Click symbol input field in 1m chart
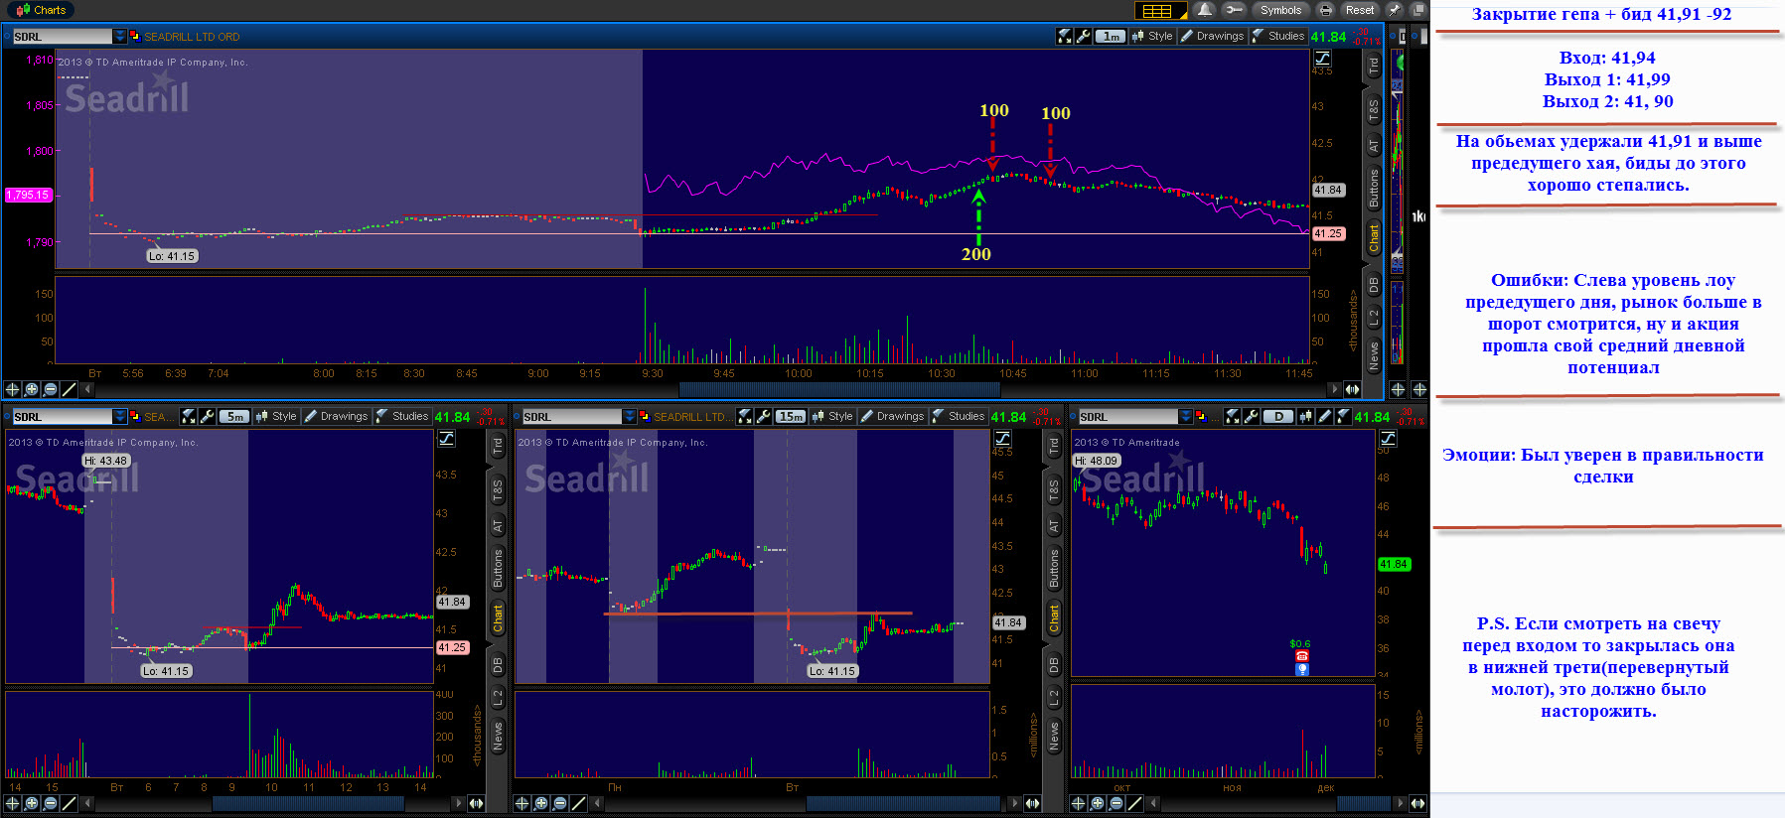This screenshot has width=1785, height=818. click(62, 37)
